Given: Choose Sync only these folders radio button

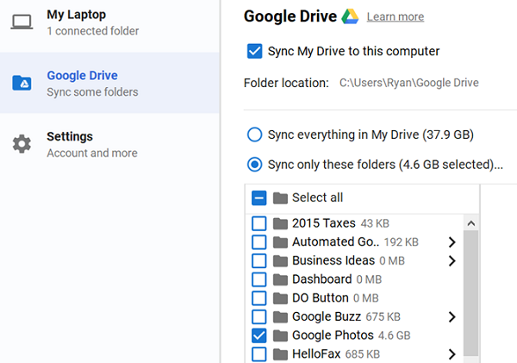Looking at the screenshot, I should click(254, 164).
